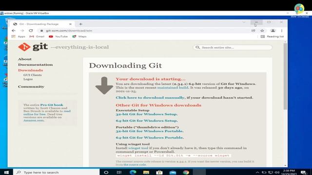Open the Apps bookmark shortcut
The image size is (312, 175).
coord(19,36)
